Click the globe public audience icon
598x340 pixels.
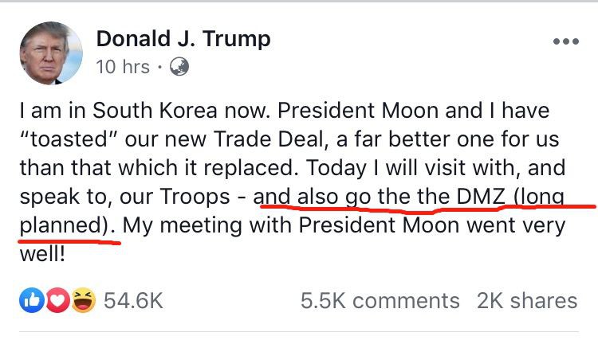tap(181, 67)
